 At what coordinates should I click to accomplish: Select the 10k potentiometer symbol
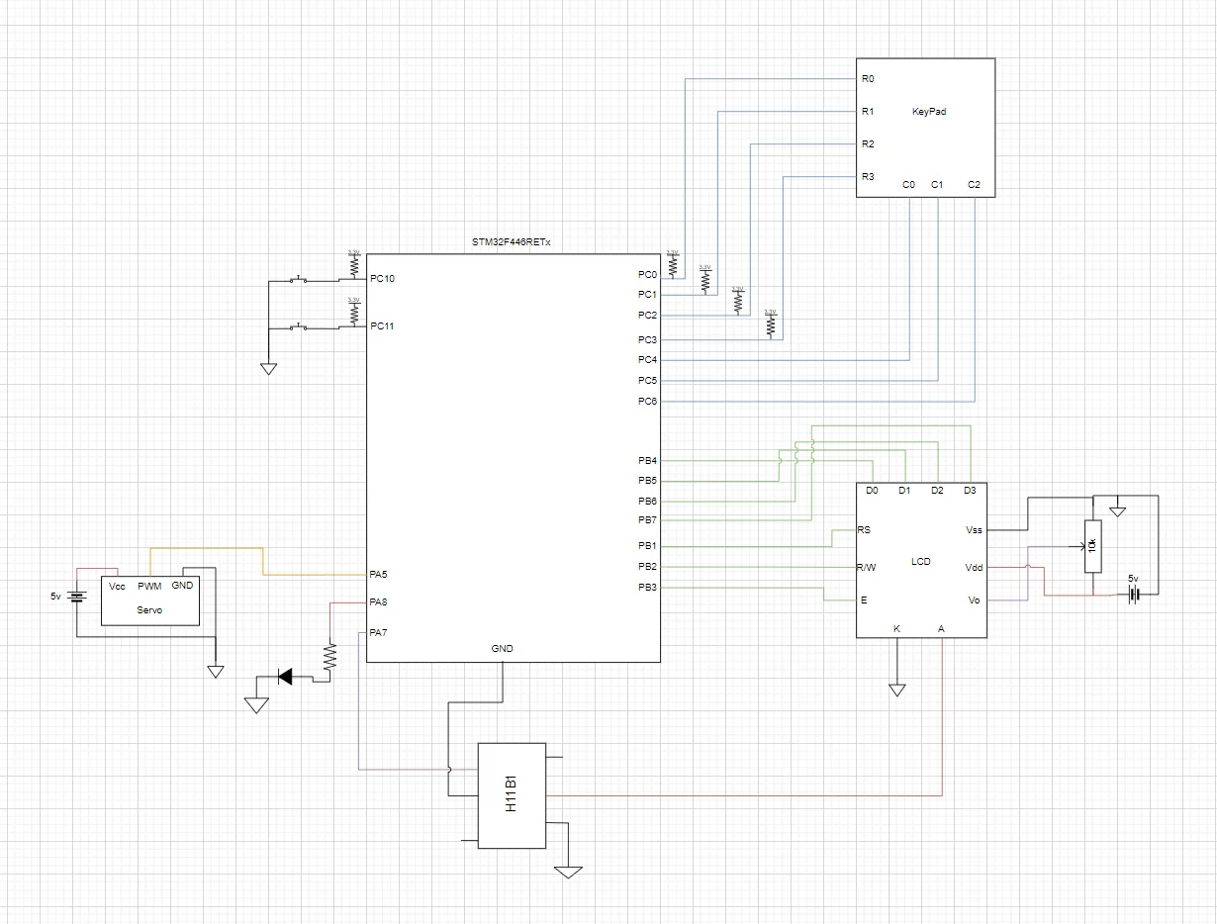point(1092,546)
